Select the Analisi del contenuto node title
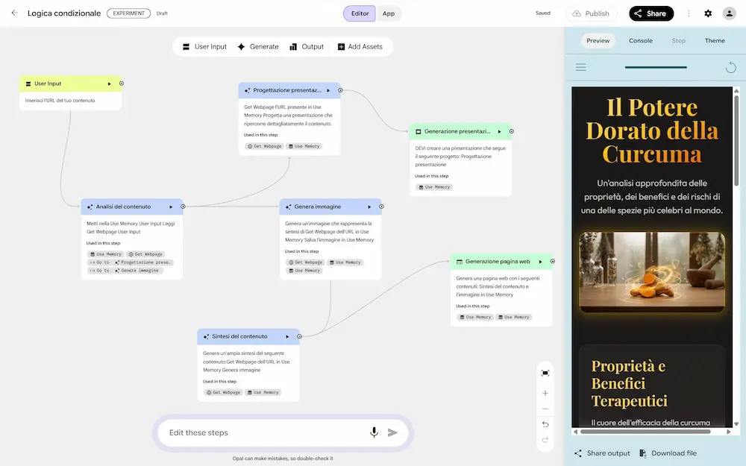746x466 pixels. tap(123, 207)
